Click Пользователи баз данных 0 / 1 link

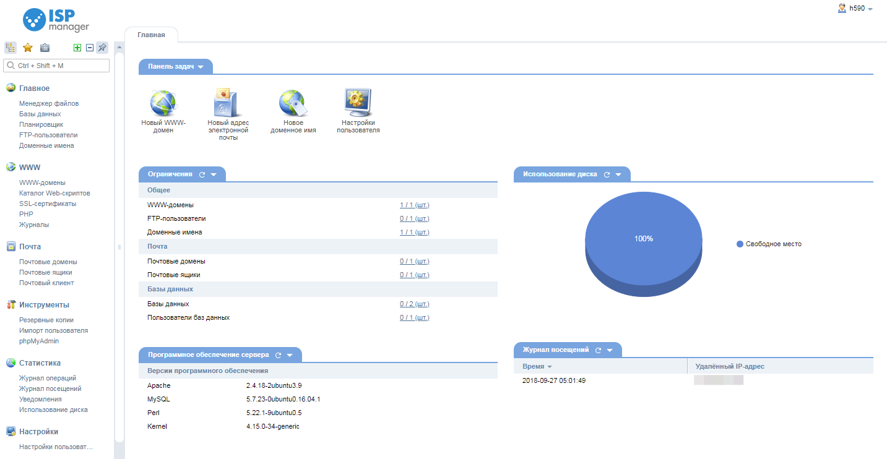pos(415,317)
